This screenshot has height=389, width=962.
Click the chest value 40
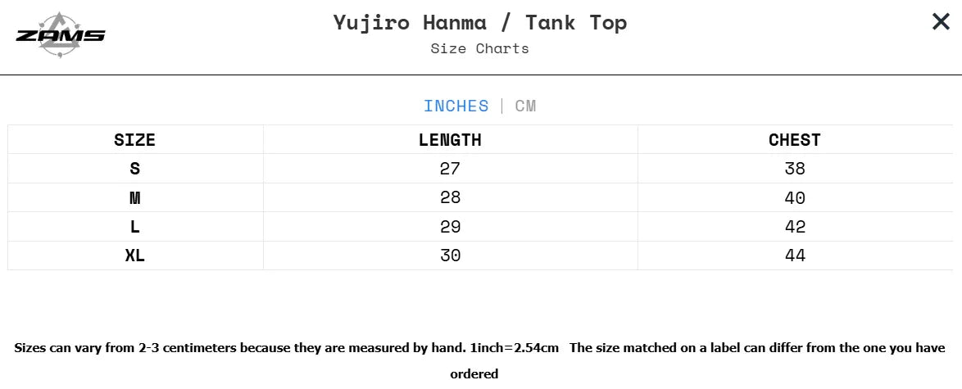[795, 197]
